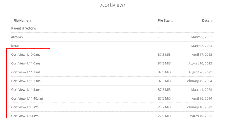The height and width of the screenshot is (118, 229).
Task: Click the April 26, 2024 date cell
Action: [x=202, y=98]
